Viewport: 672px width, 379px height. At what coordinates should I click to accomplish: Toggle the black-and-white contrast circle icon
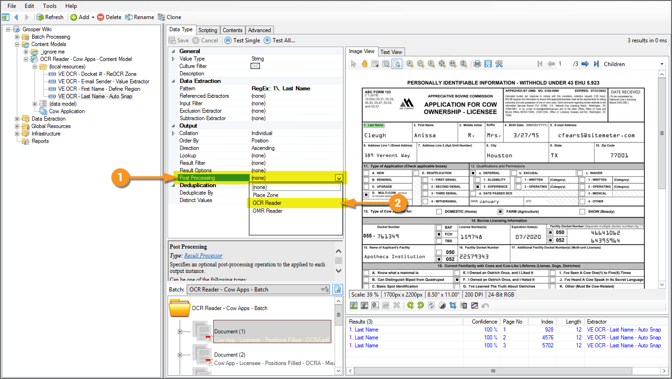tap(442, 305)
